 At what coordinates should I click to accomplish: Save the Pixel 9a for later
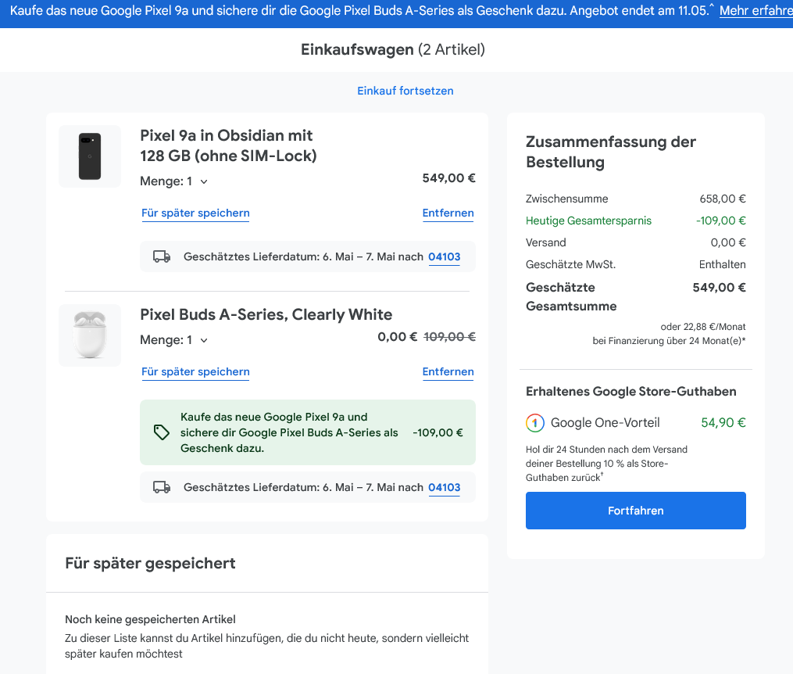195,213
